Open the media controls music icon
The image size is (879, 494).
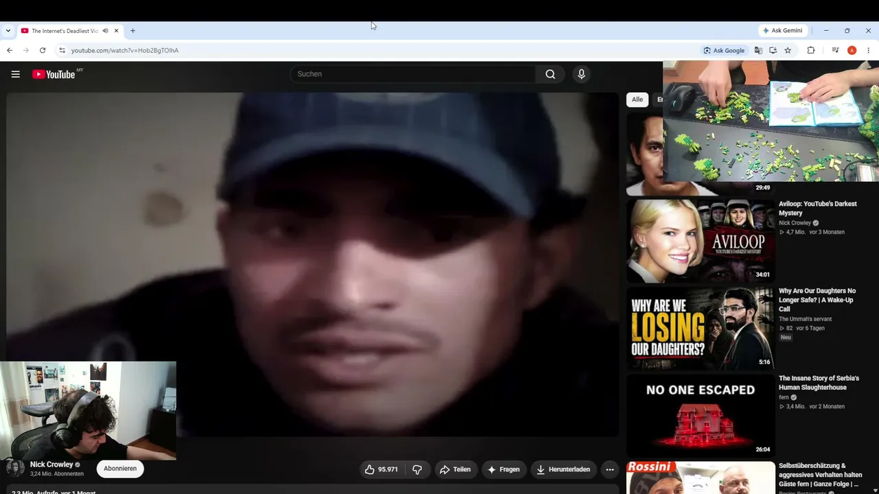[835, 50]
